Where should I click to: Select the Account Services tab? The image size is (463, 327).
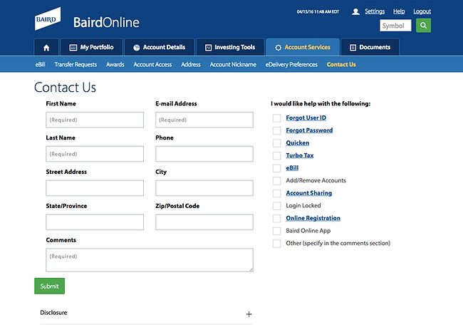pyautogui.click(x=303, y=47)
